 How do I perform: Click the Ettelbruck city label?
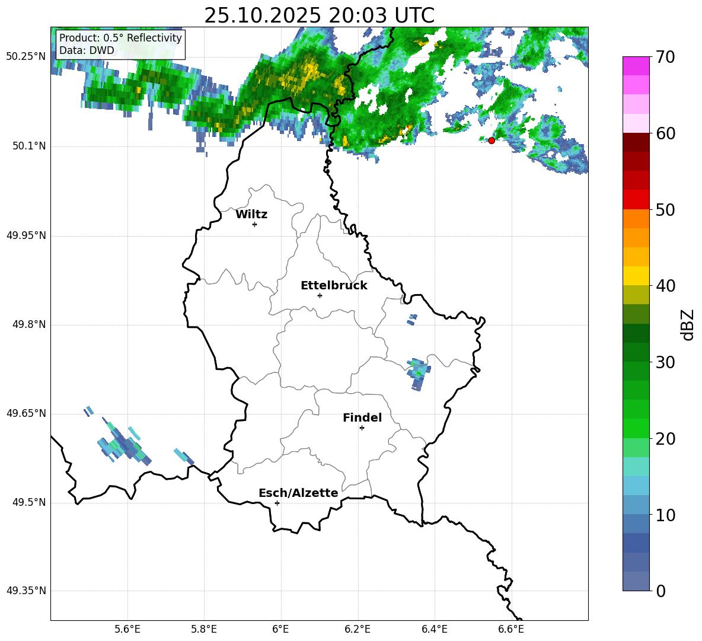click(334, 286)
